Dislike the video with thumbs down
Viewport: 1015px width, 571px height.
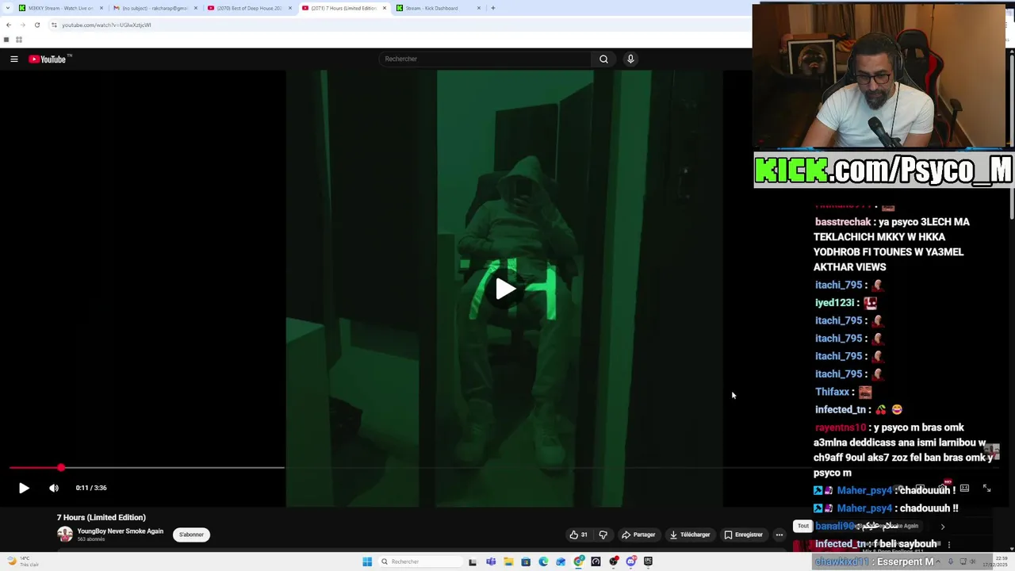coord(603,535)
